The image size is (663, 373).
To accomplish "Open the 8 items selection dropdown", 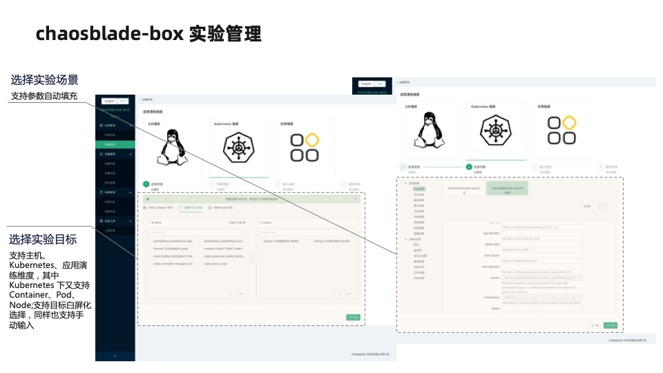I will 151,222.
